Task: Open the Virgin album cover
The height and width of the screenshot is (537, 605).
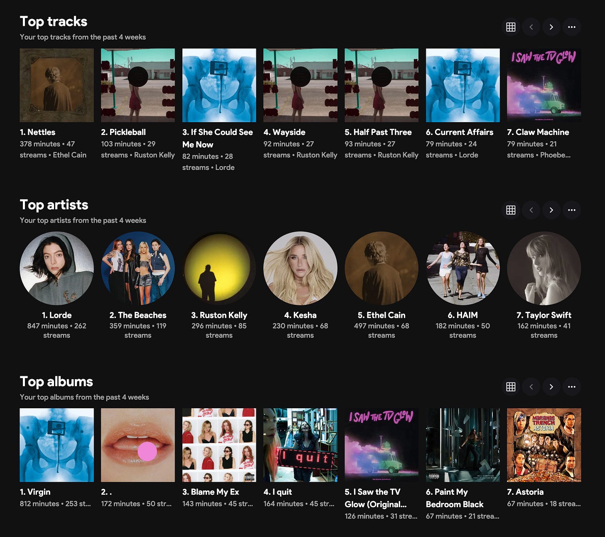Action: click(57, 445)
